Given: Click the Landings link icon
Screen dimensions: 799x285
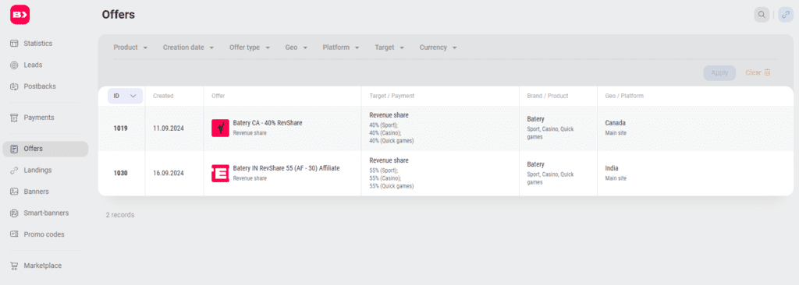Looking at the screenshot, I should [x=14, y=171].
